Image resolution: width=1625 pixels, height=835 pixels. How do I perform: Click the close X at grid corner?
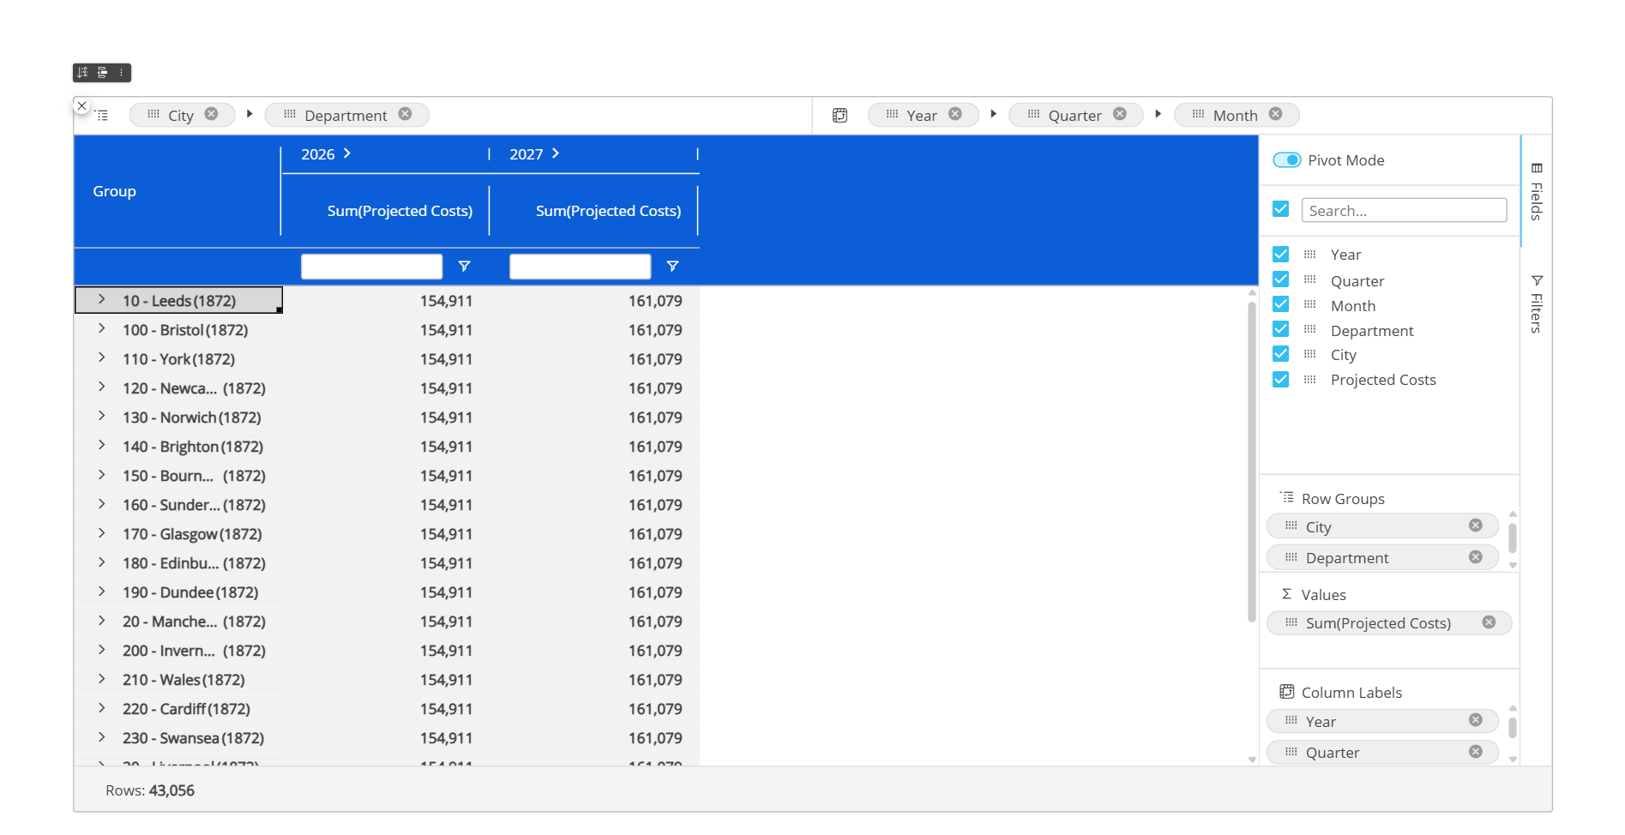(x=81, y=105)
